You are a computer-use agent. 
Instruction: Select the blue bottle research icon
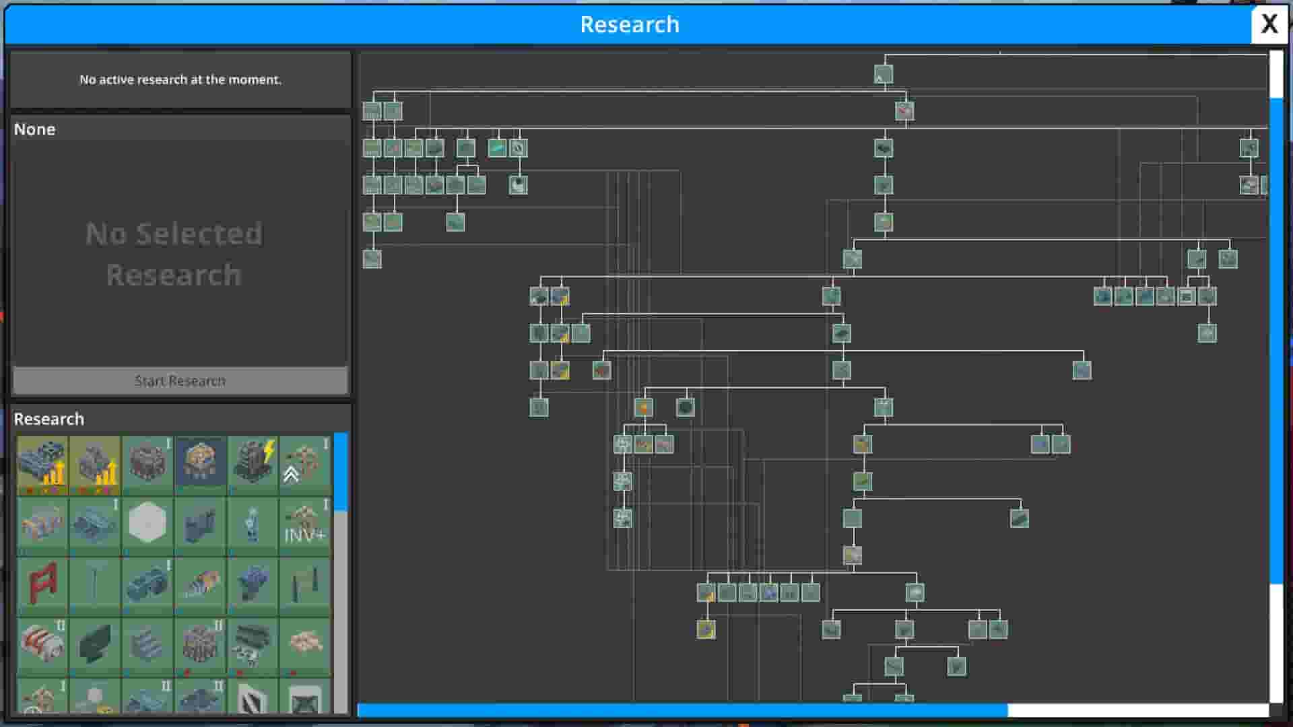[252, 525]
